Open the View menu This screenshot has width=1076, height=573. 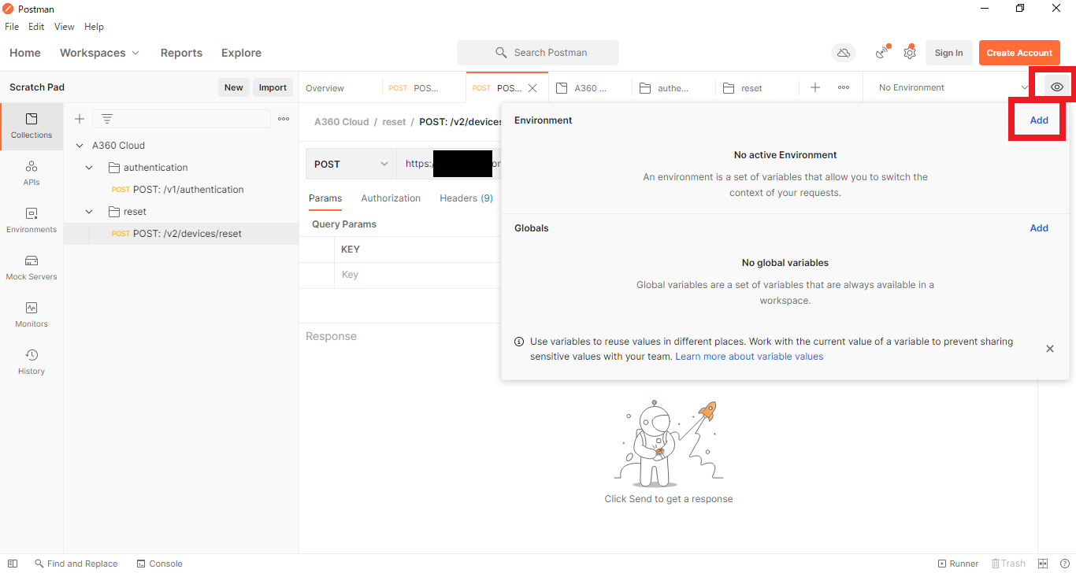click(65, 27)
